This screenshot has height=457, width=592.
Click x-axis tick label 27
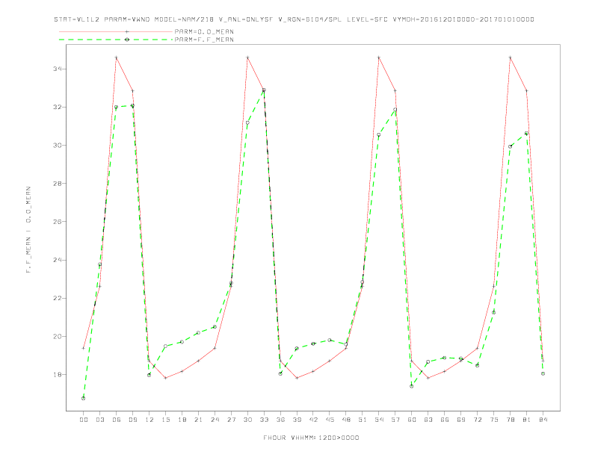pos(231,420)
